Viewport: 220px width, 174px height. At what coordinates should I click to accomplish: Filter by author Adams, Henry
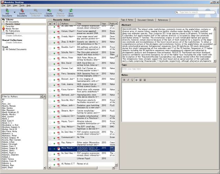click(x=8, y=150)
